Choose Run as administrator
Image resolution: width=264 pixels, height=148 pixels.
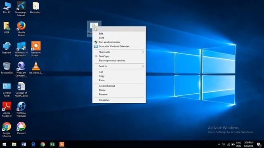coord(119,42)
